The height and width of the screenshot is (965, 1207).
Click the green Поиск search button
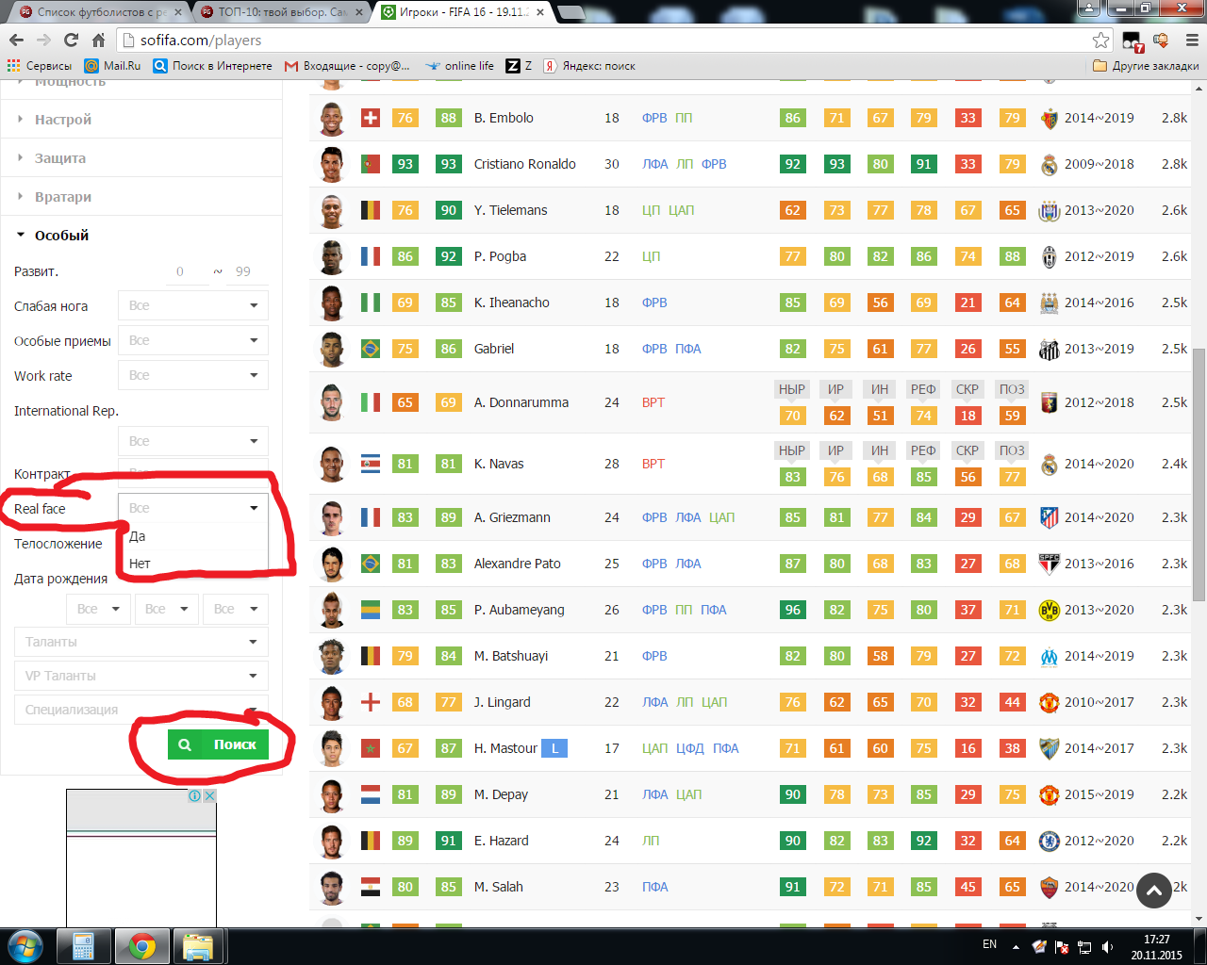click(x=218, y=744)
